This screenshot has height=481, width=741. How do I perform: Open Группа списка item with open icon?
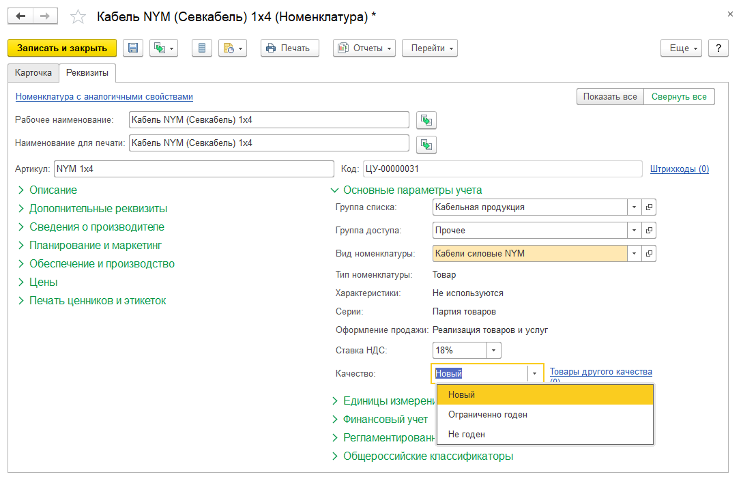[x=650, y=207]
